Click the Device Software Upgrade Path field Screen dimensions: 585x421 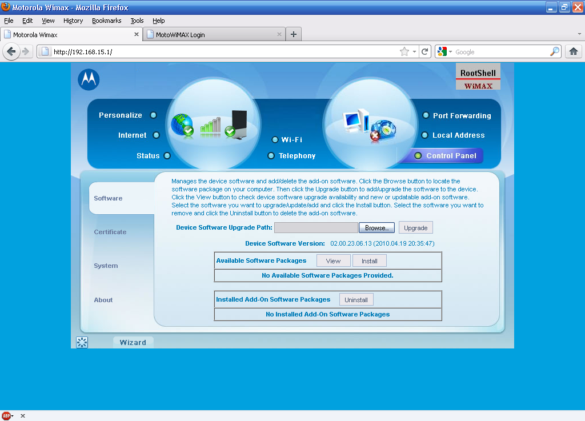point(316,227)
